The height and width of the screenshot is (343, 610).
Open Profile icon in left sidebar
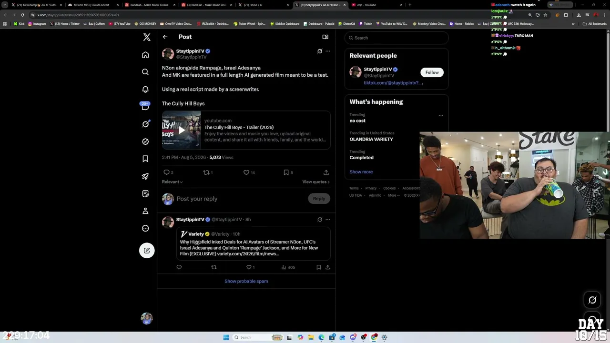(x=145, y=211)
